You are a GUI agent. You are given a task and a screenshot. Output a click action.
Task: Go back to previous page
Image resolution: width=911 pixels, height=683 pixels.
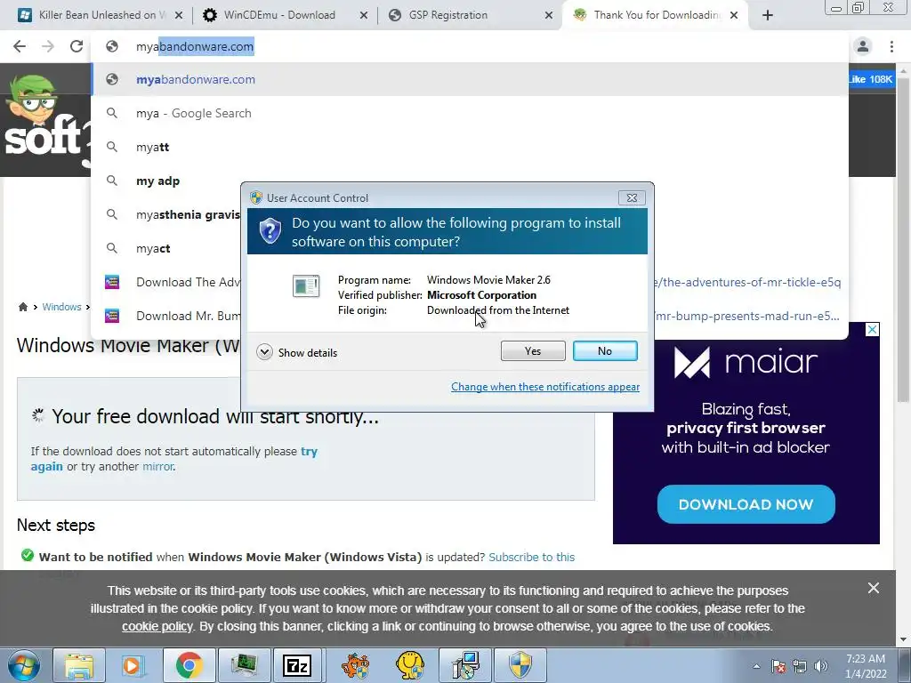click(x=20, y=46)
